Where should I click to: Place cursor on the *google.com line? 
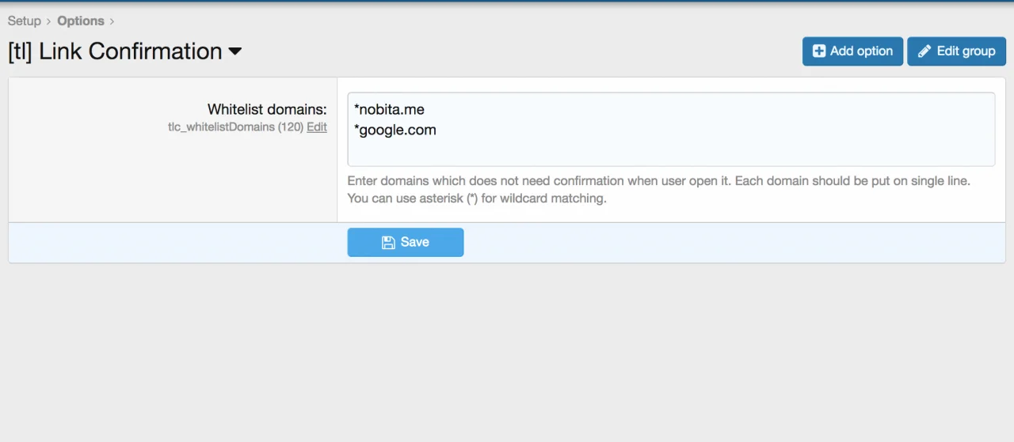click(398, 130)
